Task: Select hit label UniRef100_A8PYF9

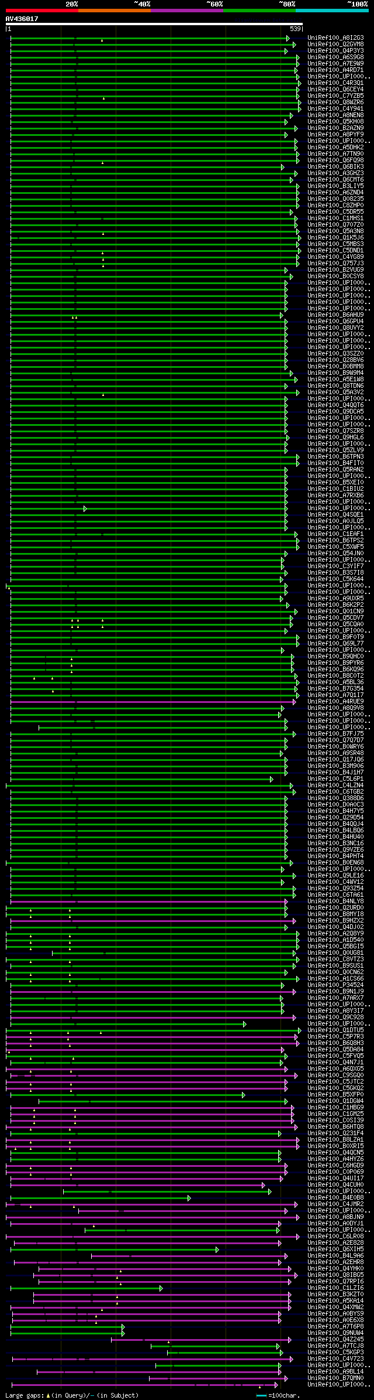Action: click(335, 135)
